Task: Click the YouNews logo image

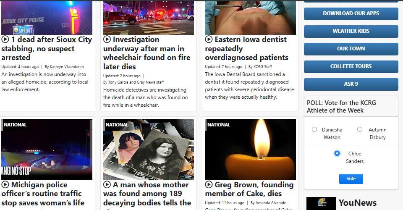Action: point(321,203)
